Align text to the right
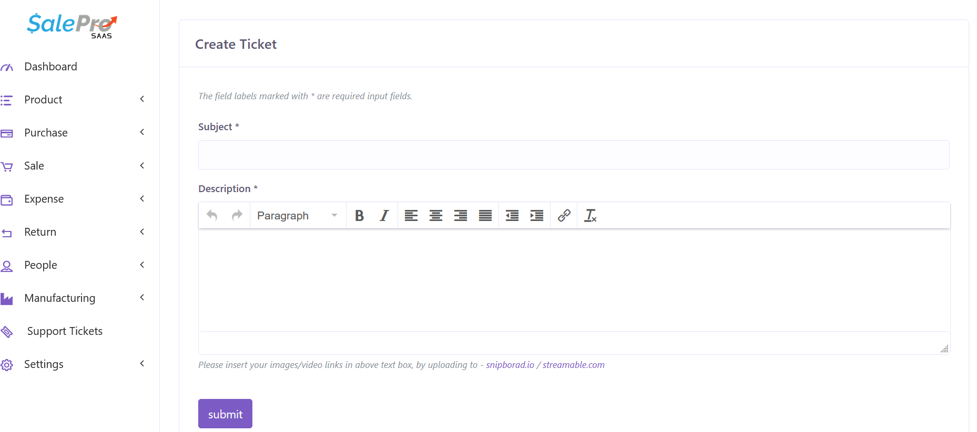The height and width of the screenshot is (432, 977). (x=460, y=216)
